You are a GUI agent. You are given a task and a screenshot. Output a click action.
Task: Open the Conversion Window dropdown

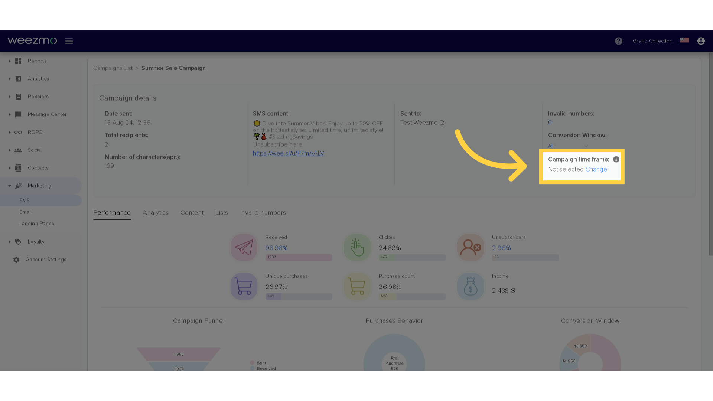pos(568,146)
